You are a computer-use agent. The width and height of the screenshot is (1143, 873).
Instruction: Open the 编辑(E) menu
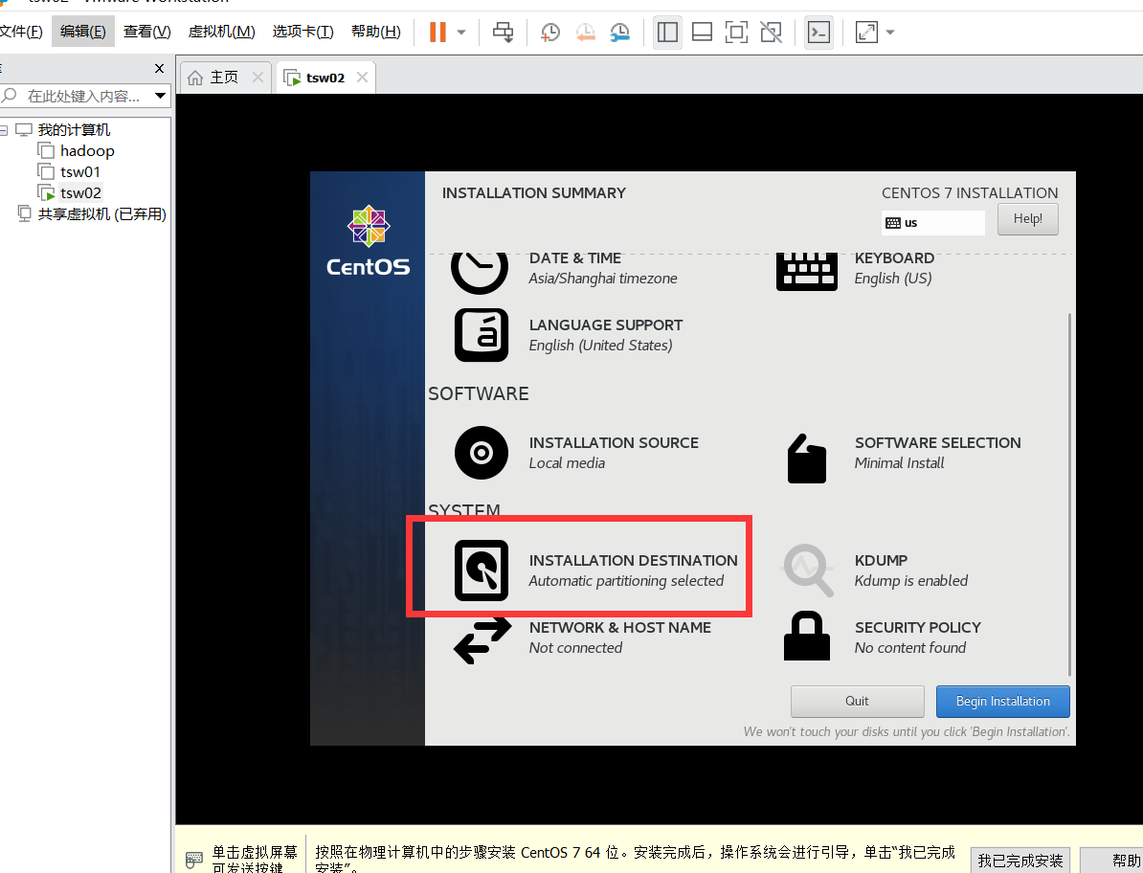tap(83, 32)
